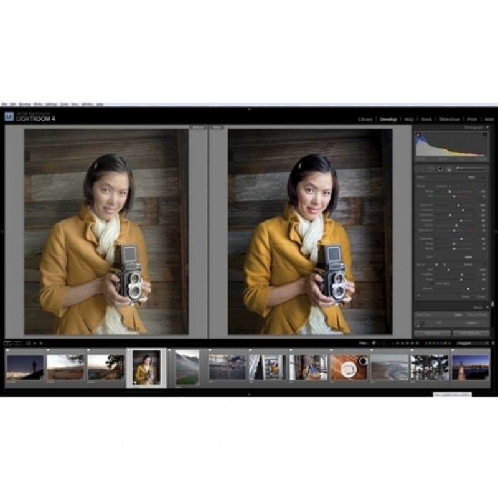The image size is (498, 498).
Task: Go back using the filmstrip left arrow
Action: (35, 343)
